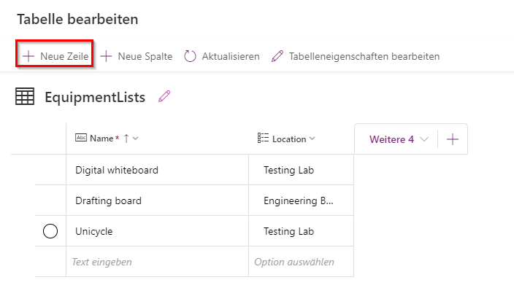Click the sort arrow in Name column
Viewport: 514px width, 296px height.
(x=126, y=139)
